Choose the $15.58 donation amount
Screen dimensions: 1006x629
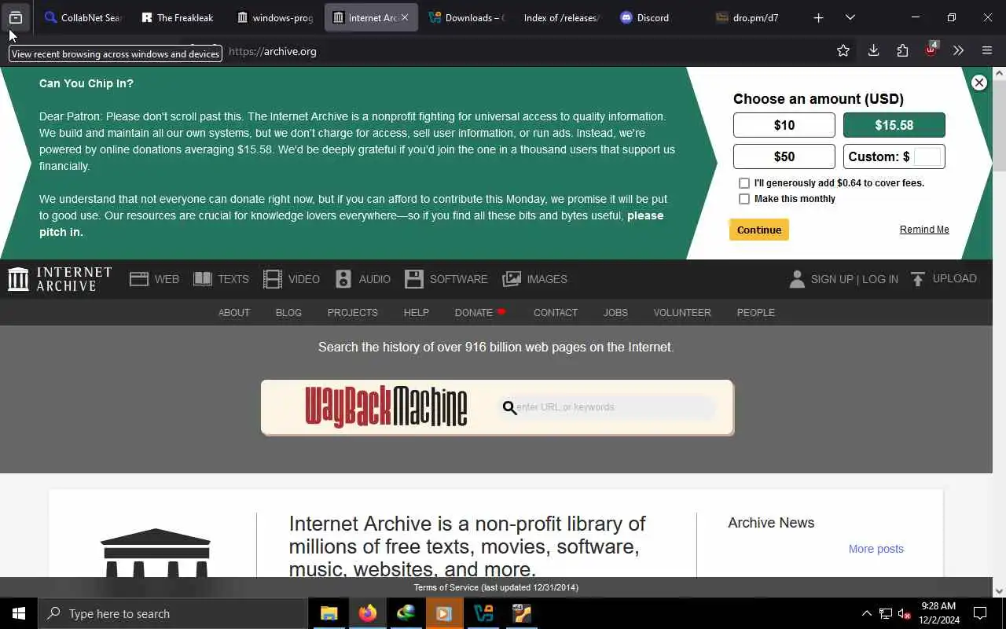(x=894, y=125)
